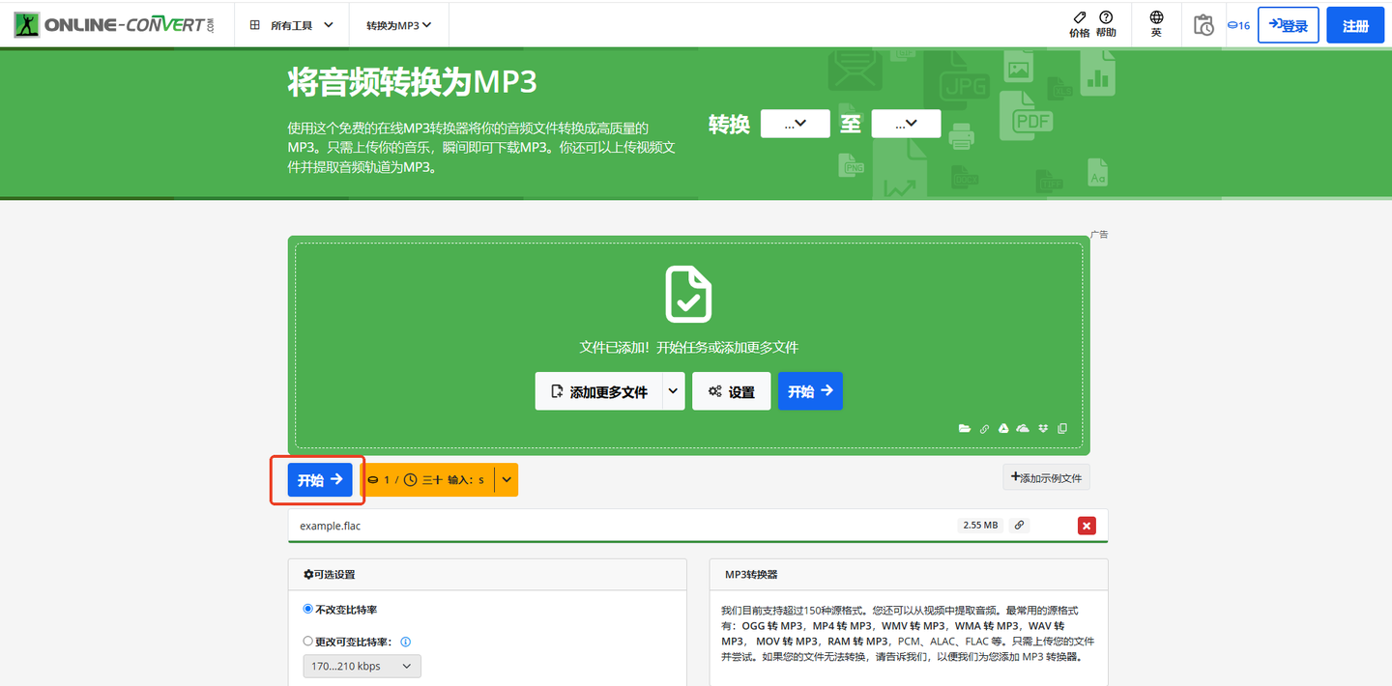Copy link icon next to example.flac
This screenshot has width=1392, height=686.
pyautogui.click(x=1019, y=525)
